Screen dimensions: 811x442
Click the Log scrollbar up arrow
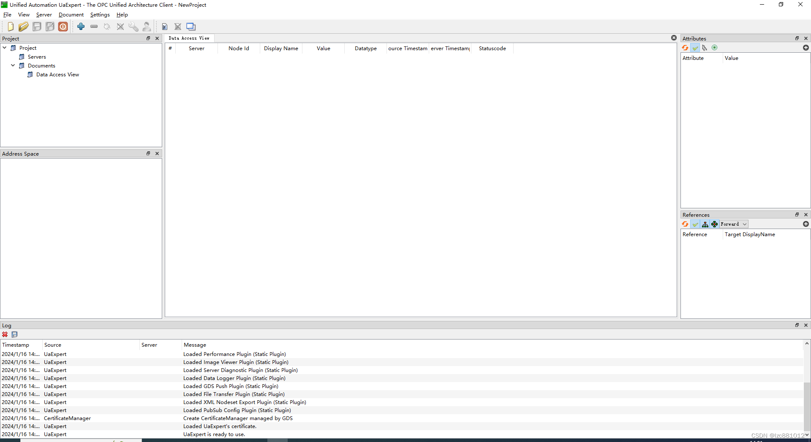(x=807, y=344)
